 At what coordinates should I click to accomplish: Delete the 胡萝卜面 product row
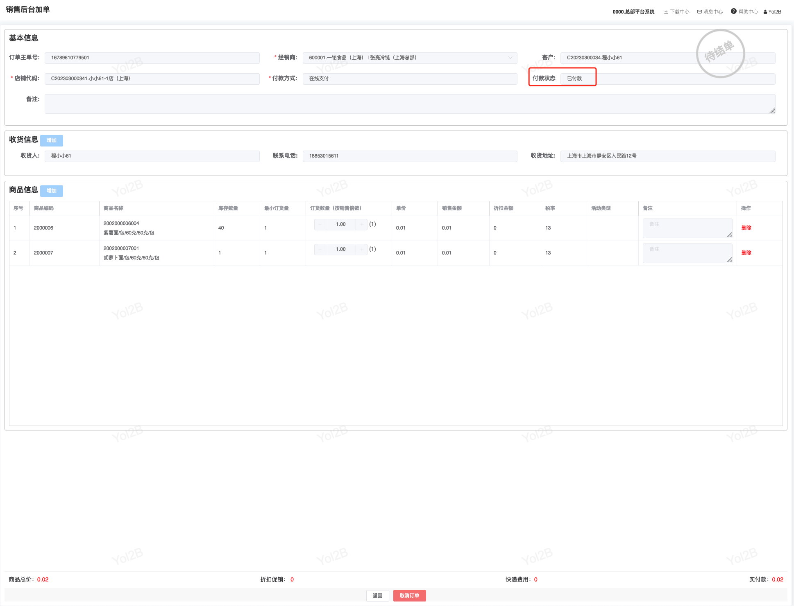click(746, 253)
